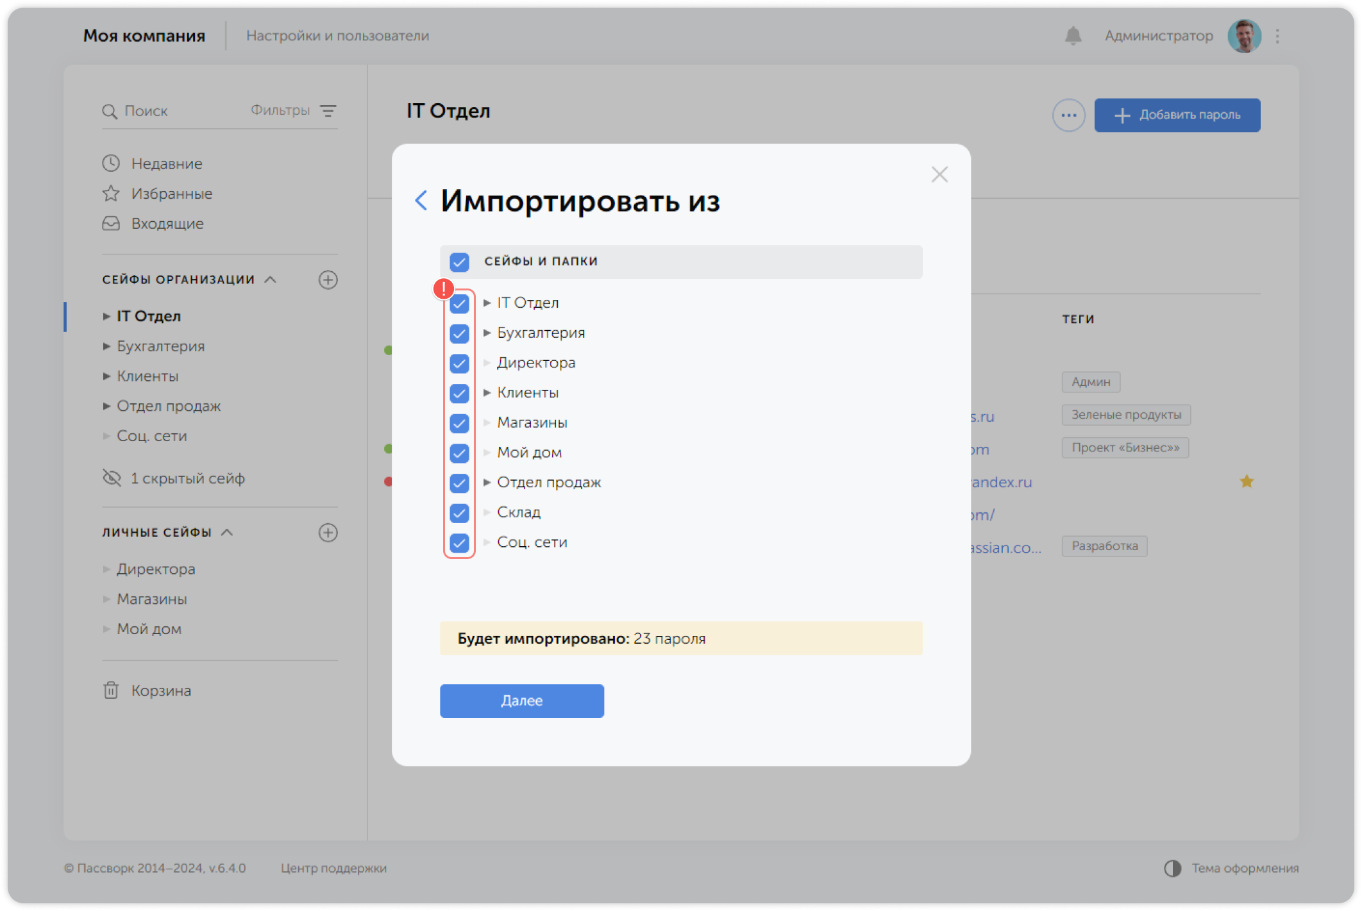
Task: Expand IT Отдел folder in import dialog
Action: (x=487, y=302)
